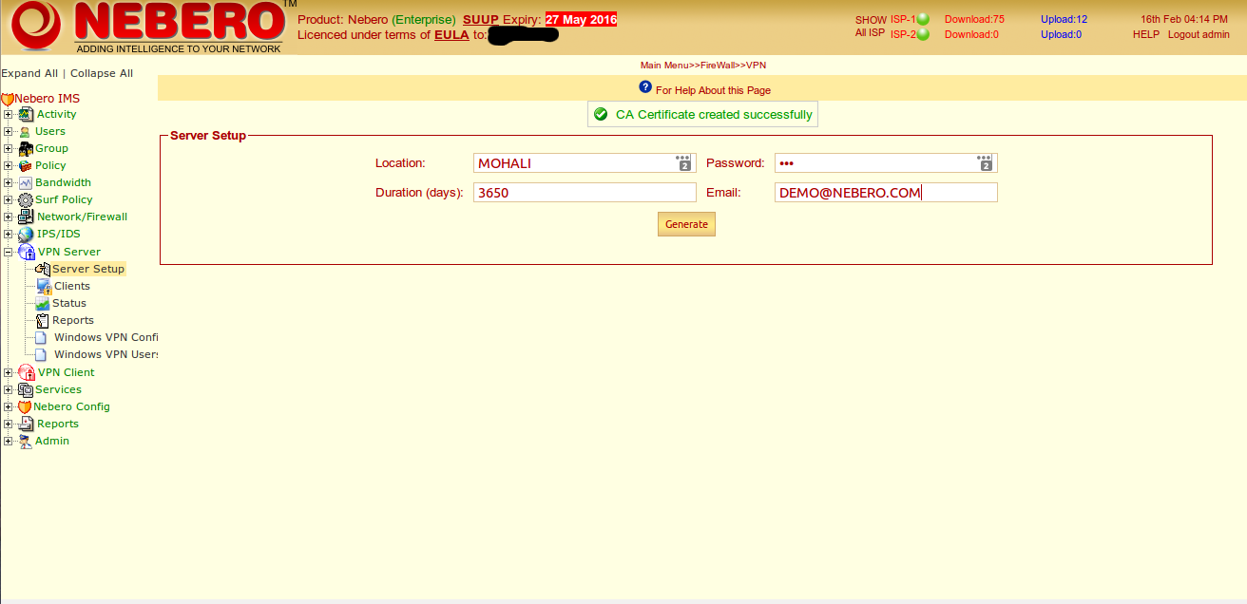Viewport: 1247px width, 604px height.
Task: Click Logout admin link
Action: (1199, 34)
